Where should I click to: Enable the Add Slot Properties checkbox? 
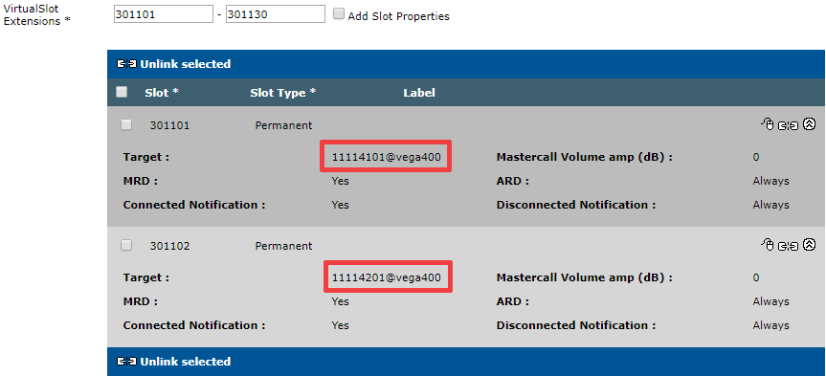[x=339, y=13]
